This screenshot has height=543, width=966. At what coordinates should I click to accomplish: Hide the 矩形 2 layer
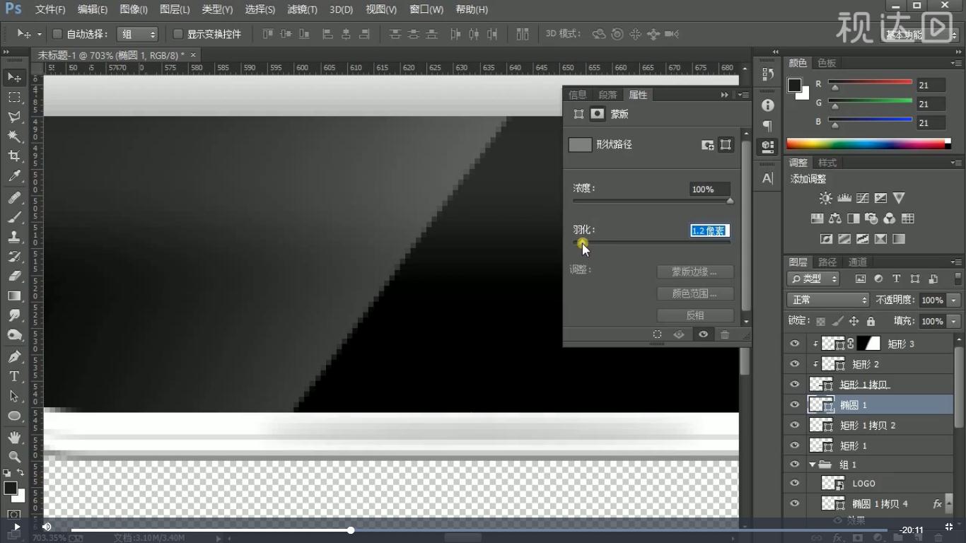pos(795,364)
